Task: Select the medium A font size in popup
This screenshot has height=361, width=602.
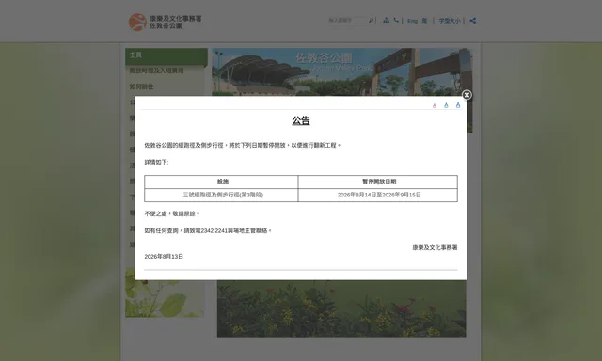Action: pos(446,105)
